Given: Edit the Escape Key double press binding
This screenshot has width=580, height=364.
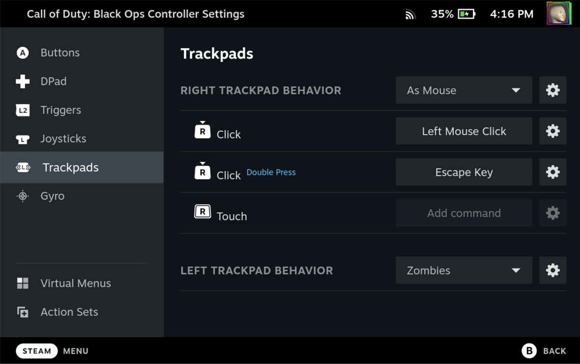Looking at the screenshot, I should [464, 172].
